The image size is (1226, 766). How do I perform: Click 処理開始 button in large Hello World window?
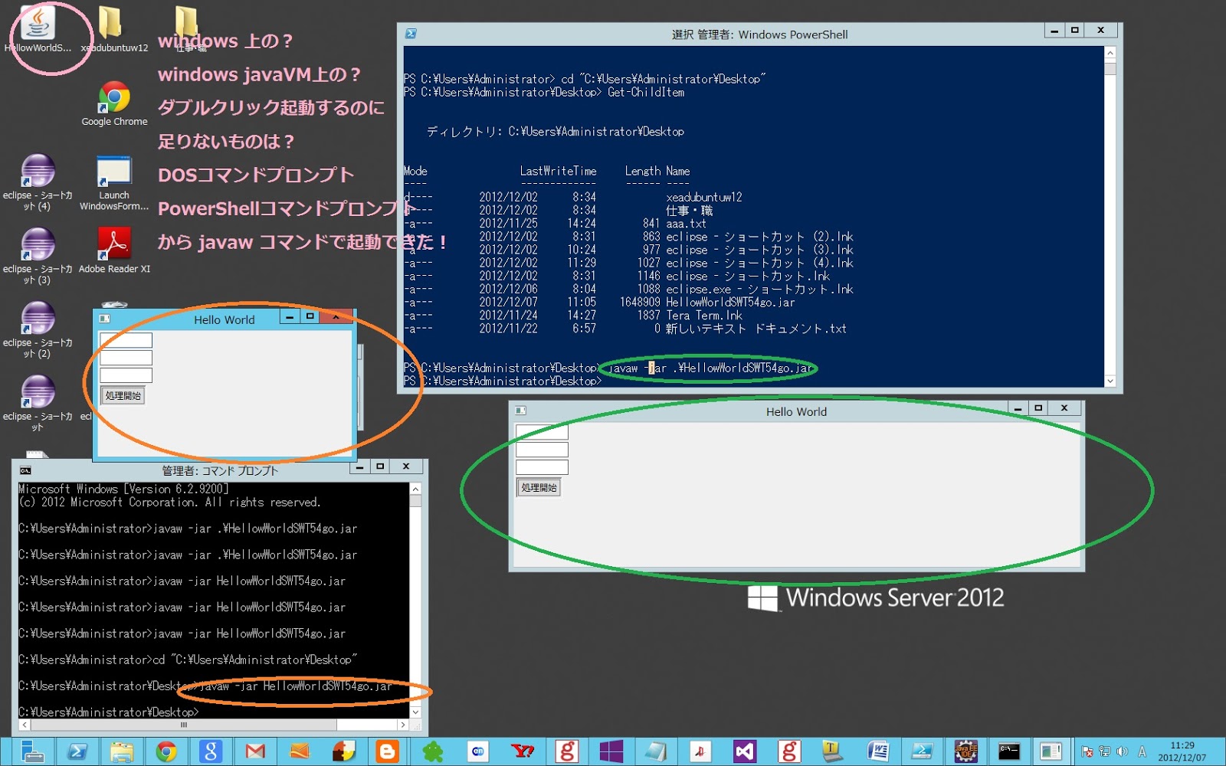coord(539,487)
